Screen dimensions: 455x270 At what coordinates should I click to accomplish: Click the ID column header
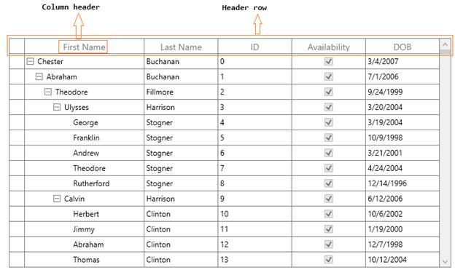pos(254,47)
